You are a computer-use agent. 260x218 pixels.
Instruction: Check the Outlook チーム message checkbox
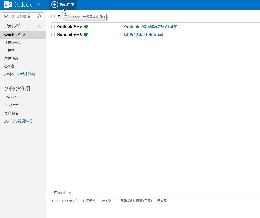53,27
